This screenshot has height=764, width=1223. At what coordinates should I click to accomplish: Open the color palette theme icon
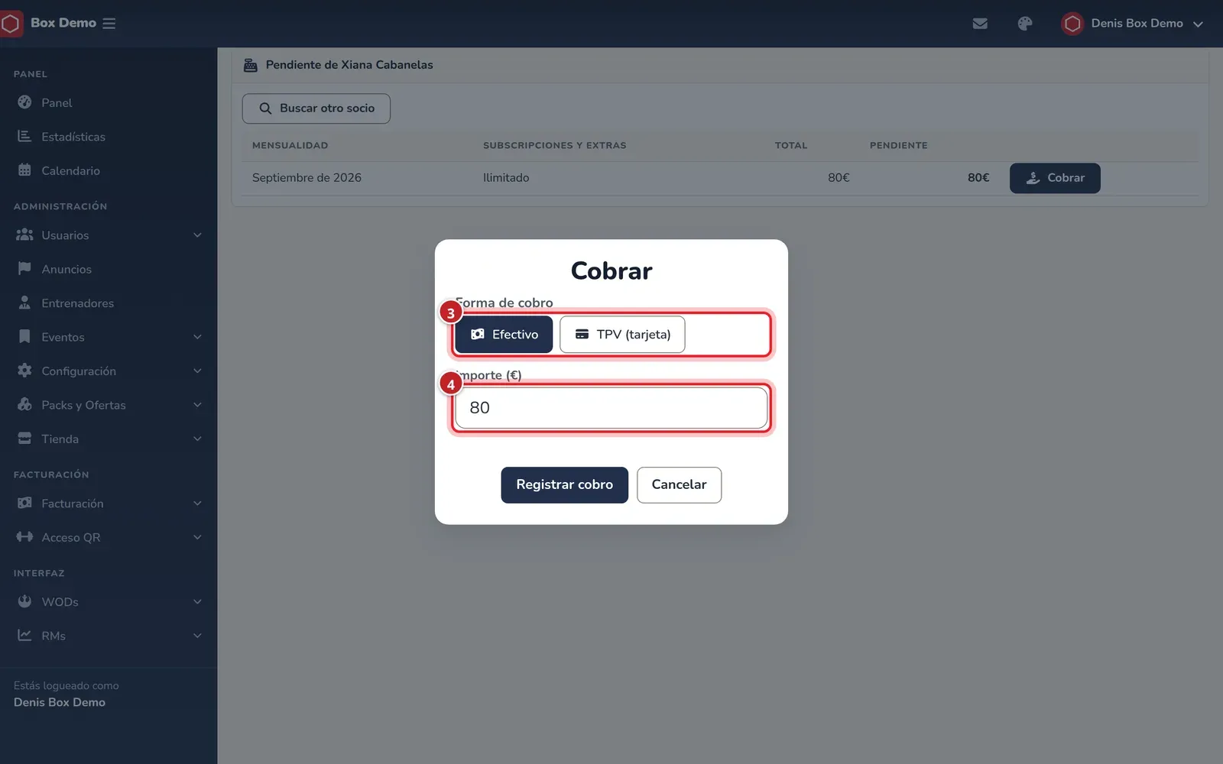coord(1025,24)
